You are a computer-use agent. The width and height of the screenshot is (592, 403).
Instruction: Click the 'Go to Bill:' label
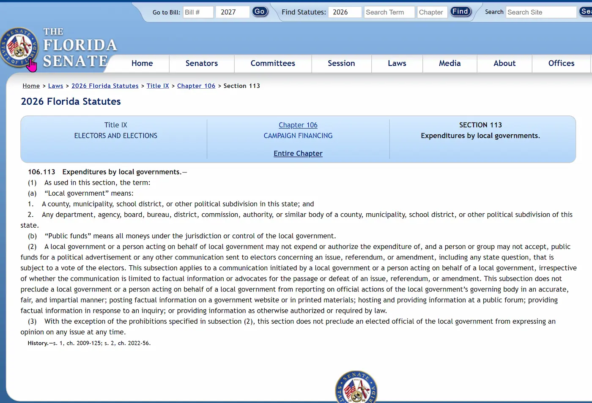click(167, 12)
